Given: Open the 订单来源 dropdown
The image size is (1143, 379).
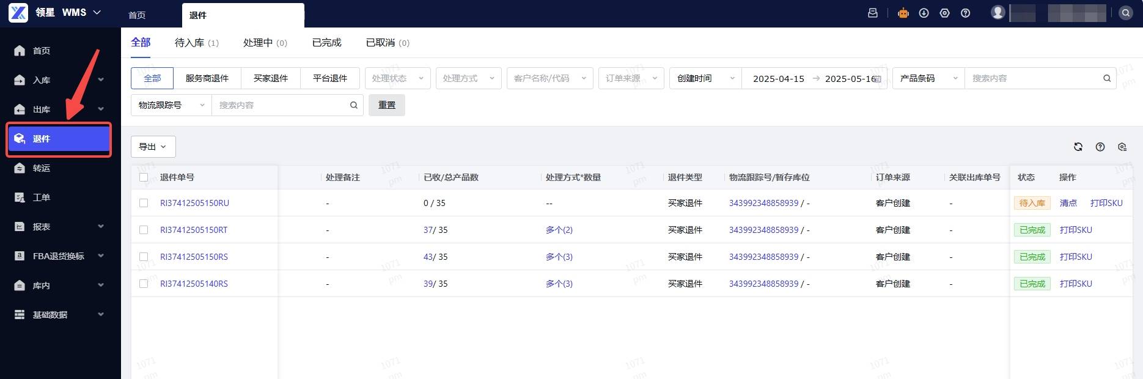Looking at the screenshot, I should point(631,78).
